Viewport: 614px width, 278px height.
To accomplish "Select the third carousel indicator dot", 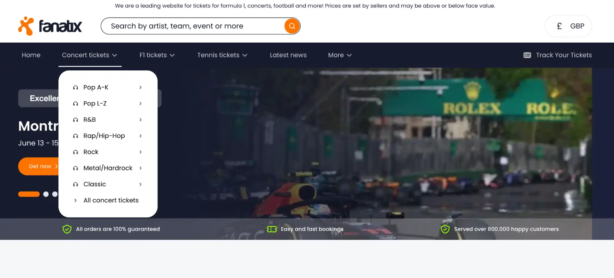I will pyautogui.click(x=56, y=194).
